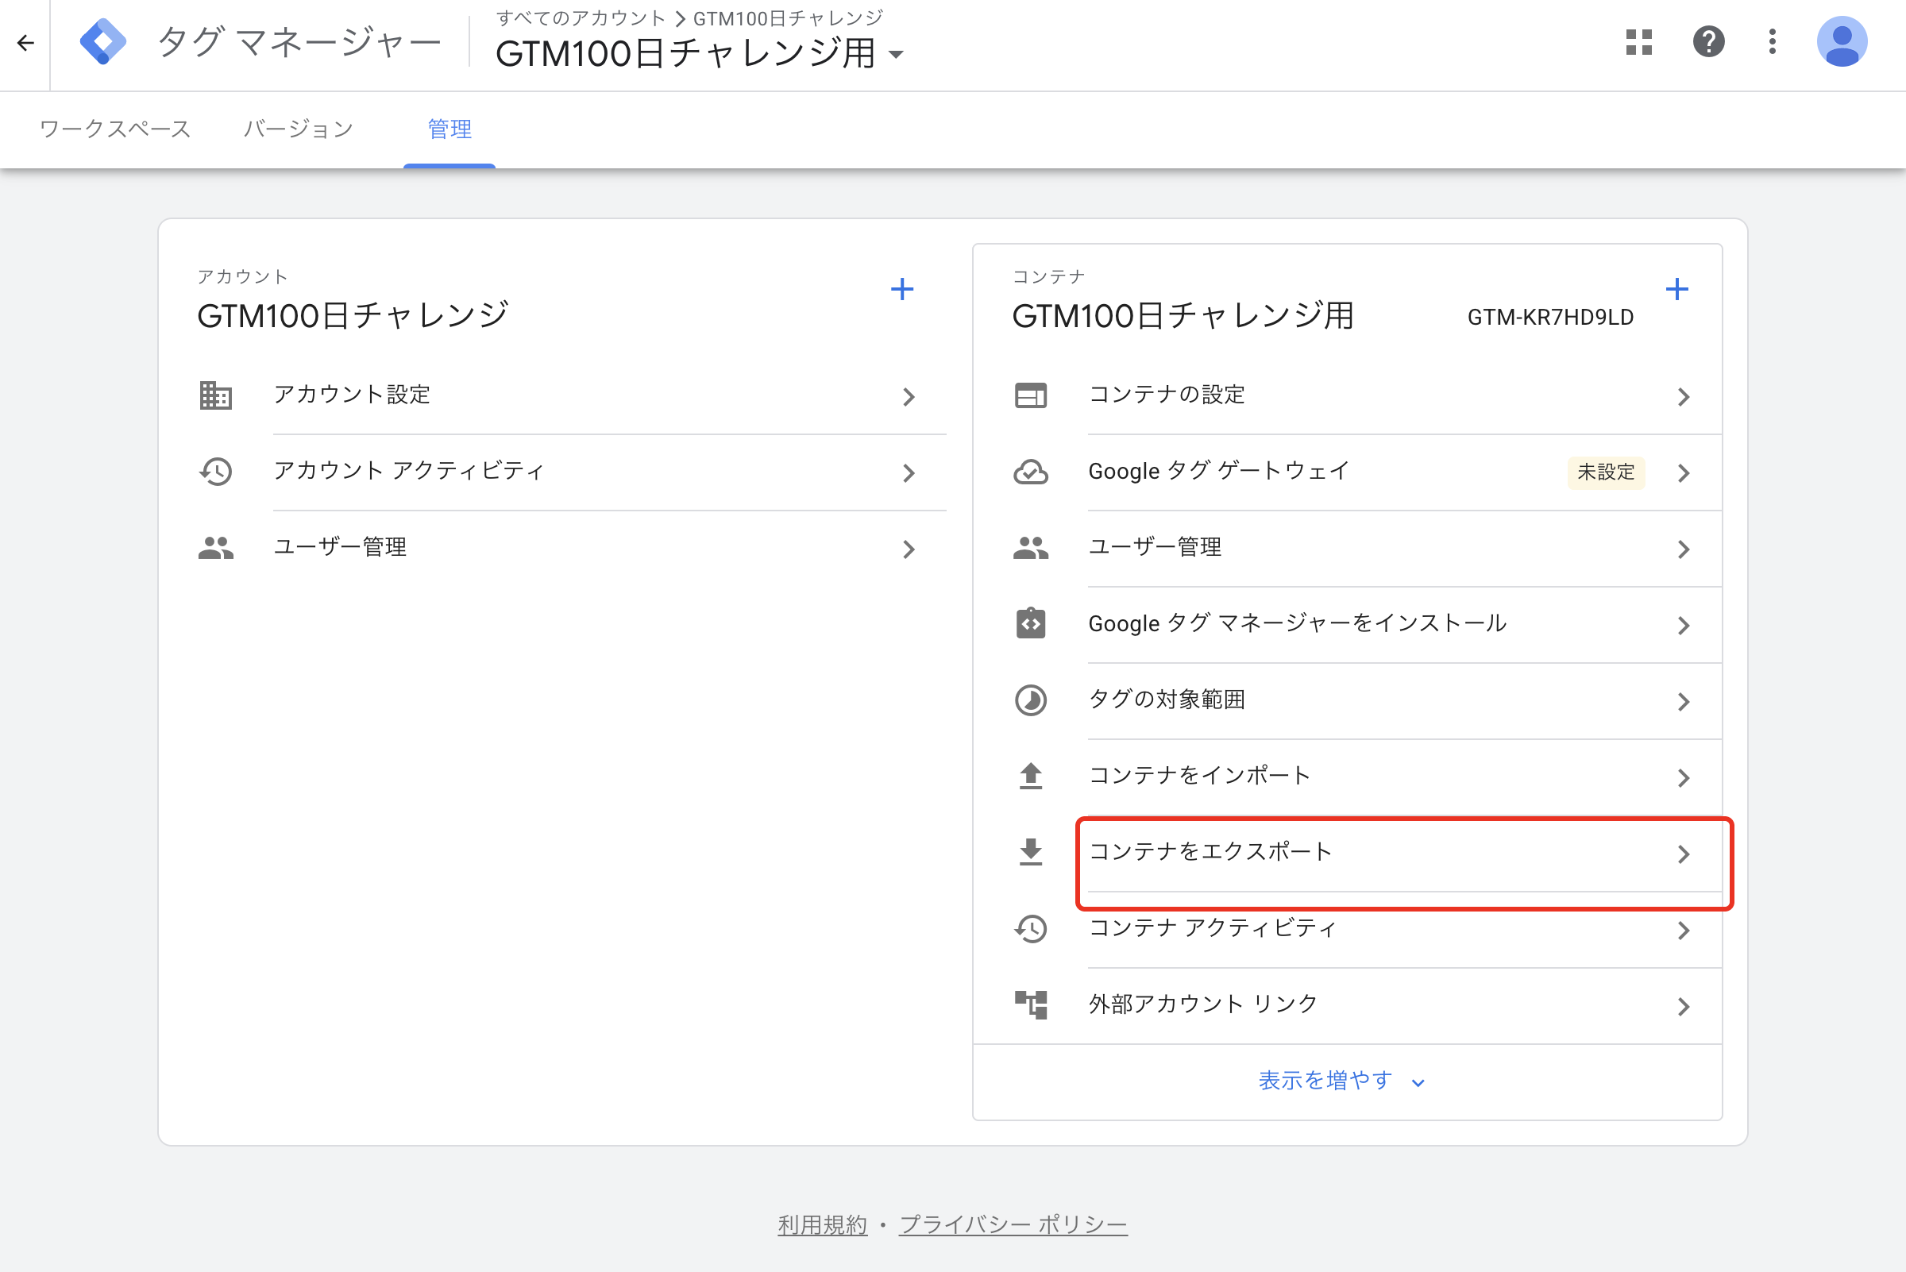This screenshot has width=1906, height=1272.
Task: Click the タグ マネージャー product title
Action: 299,42
